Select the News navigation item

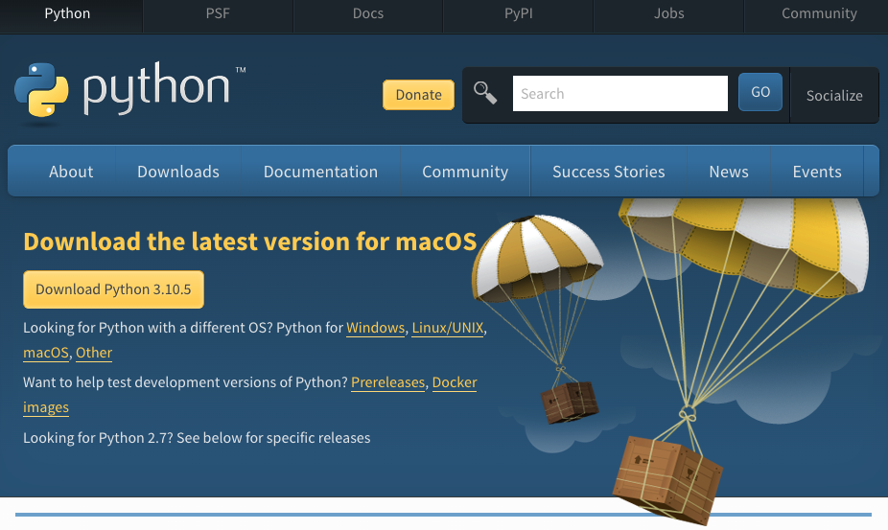pyautogui.click(x=729, y=172)
